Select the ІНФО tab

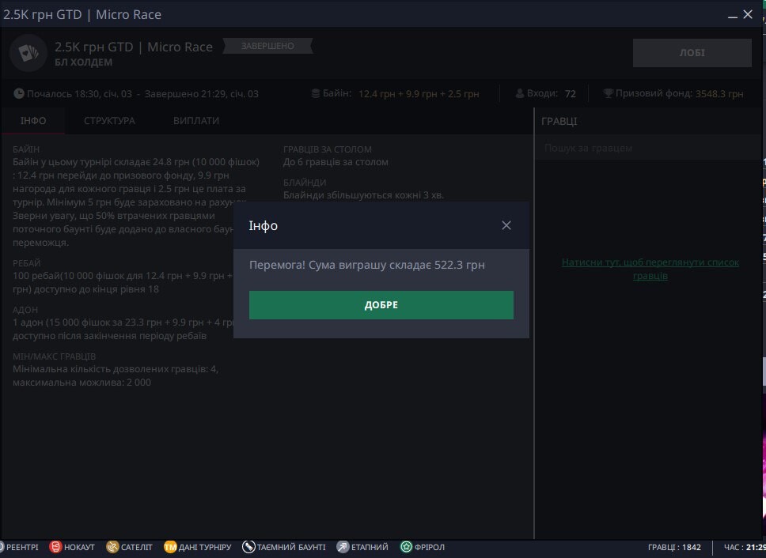click(33, 121)
